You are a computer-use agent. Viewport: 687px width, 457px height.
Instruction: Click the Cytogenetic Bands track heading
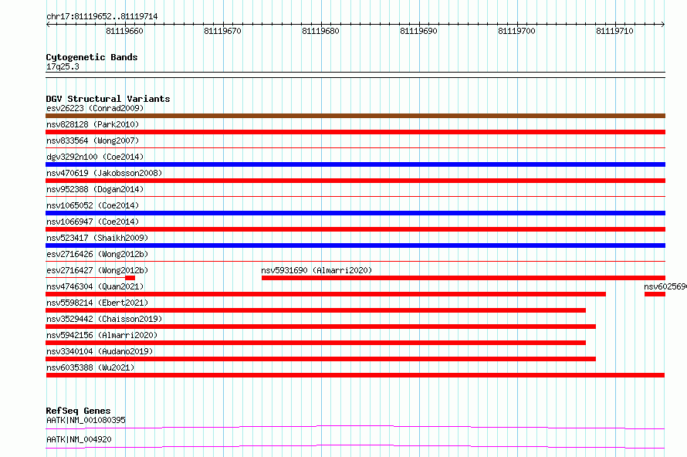click(x=92, y=57)
